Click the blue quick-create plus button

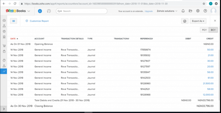(40, 11)
